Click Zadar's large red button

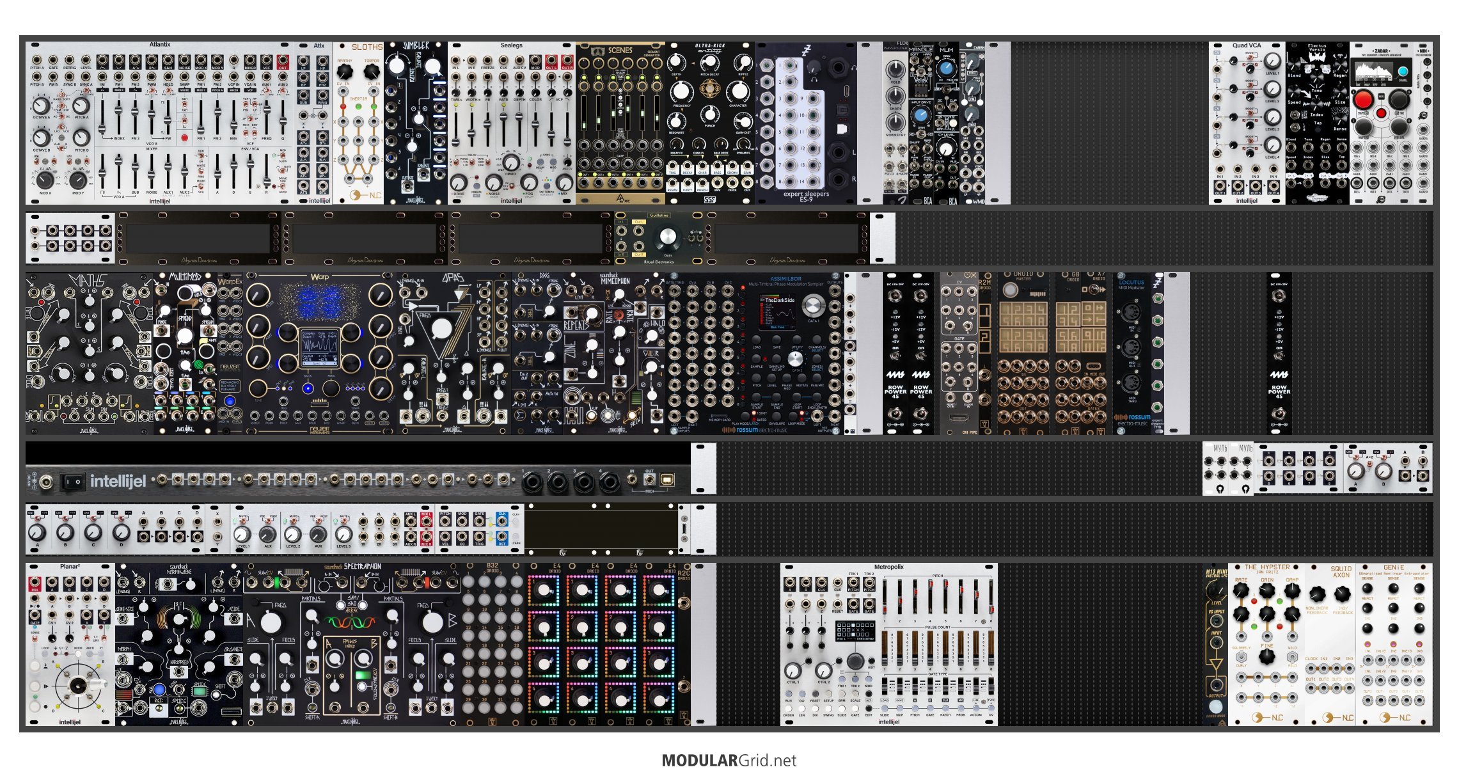1362,100
